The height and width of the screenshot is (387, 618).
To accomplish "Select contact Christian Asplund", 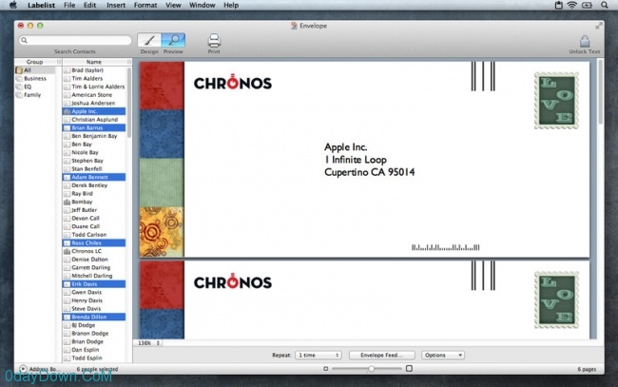I will [x=94, y=120].
